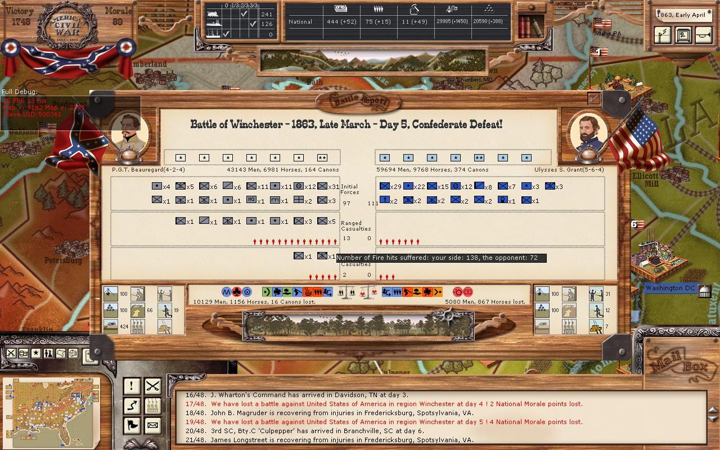This screenshot has height=450, width=720.
Task: Click the minimap of the United States
Action: tap(51, 409)
